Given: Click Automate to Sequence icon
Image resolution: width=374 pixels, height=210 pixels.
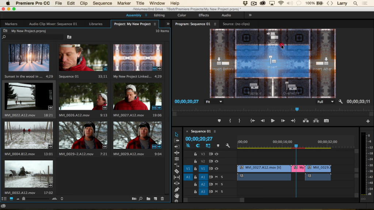Looking at the screenshot, I should point(134,199).
